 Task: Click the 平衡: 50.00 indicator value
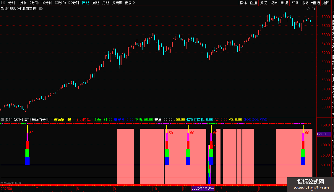click(144, 120)
